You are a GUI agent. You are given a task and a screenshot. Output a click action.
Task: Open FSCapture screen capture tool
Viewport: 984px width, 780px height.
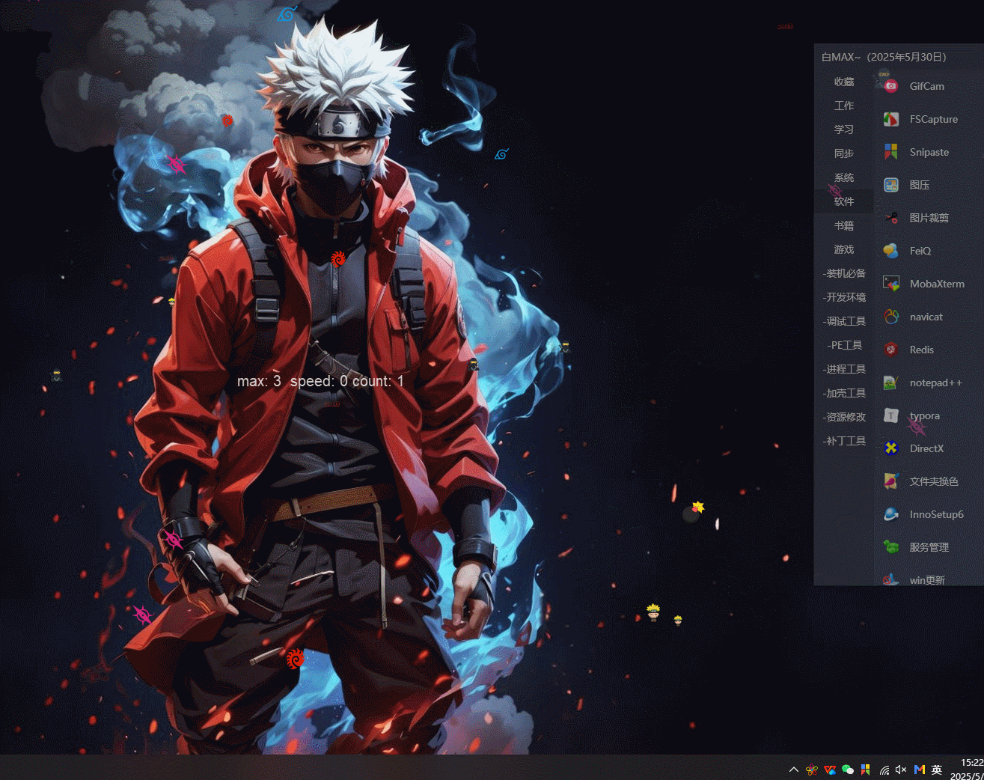click(932, 119)
